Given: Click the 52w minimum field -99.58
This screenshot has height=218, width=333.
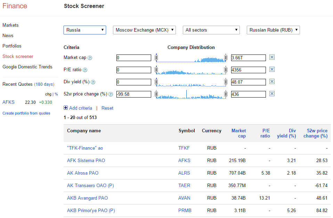Looking at the screenshot, I should [134, 94].
